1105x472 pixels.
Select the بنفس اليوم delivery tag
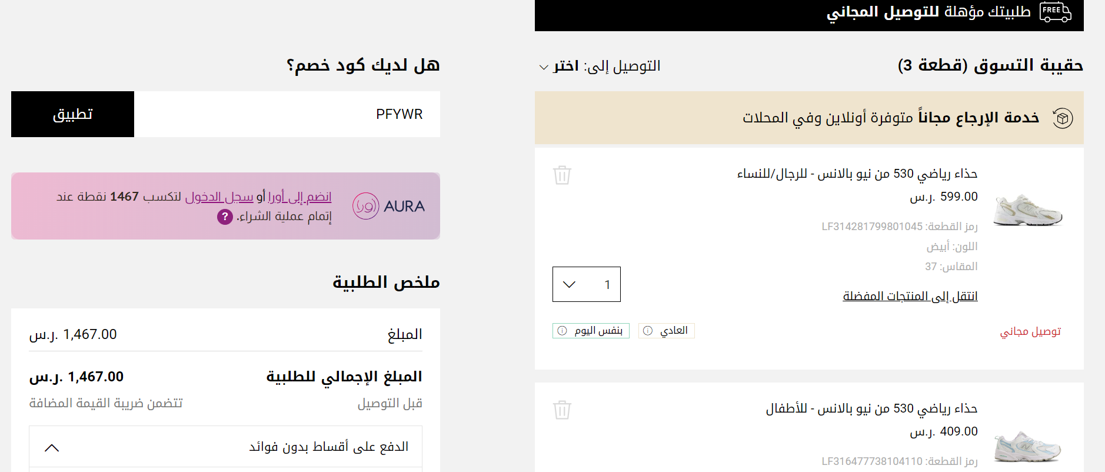click(591, 331)
